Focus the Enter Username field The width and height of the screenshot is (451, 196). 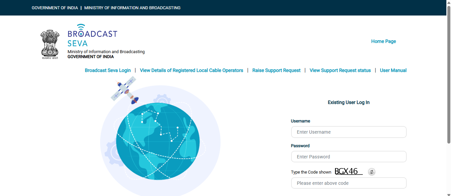[349, 132]
